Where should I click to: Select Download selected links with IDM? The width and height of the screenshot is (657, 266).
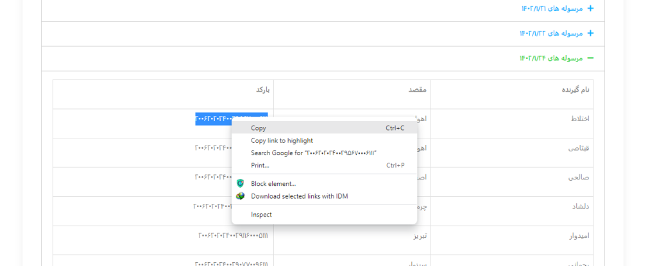point(299,196)
